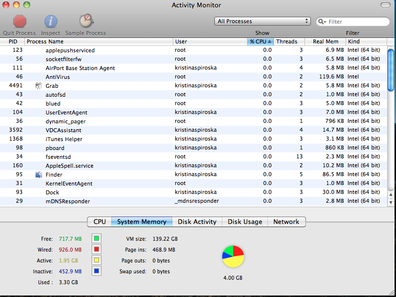
Task: Switch to the CPU tab
Action: (99, 222)
